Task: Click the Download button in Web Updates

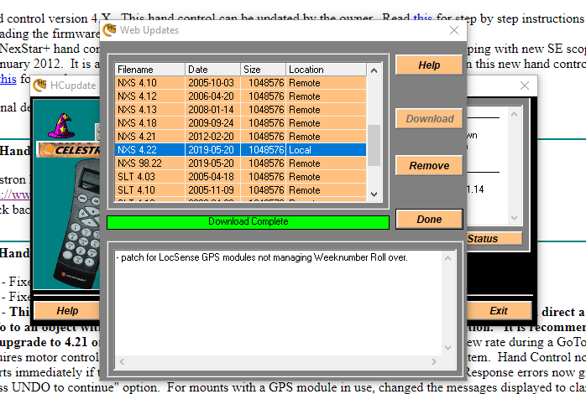Action: tap(429, 119)
